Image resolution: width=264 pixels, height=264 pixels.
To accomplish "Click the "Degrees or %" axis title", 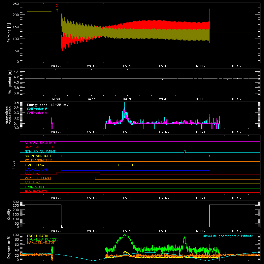I will [x=9, y=247].
